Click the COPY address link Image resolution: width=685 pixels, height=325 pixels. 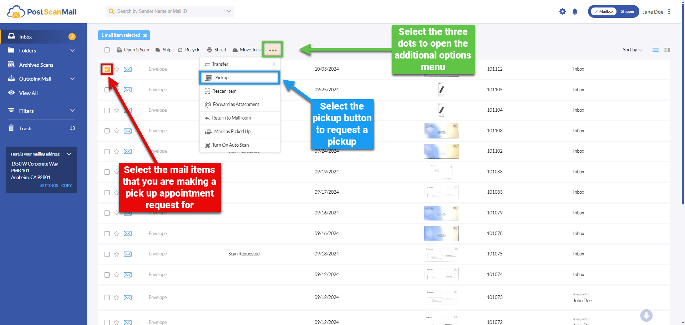(x=66, y=186)
